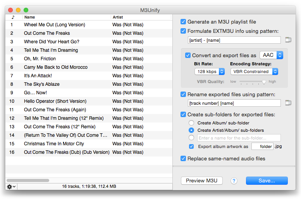Click the EXTM3U pattern tokens icon
301x199 pixels.
pyautogui.click(x=288, y=40)
